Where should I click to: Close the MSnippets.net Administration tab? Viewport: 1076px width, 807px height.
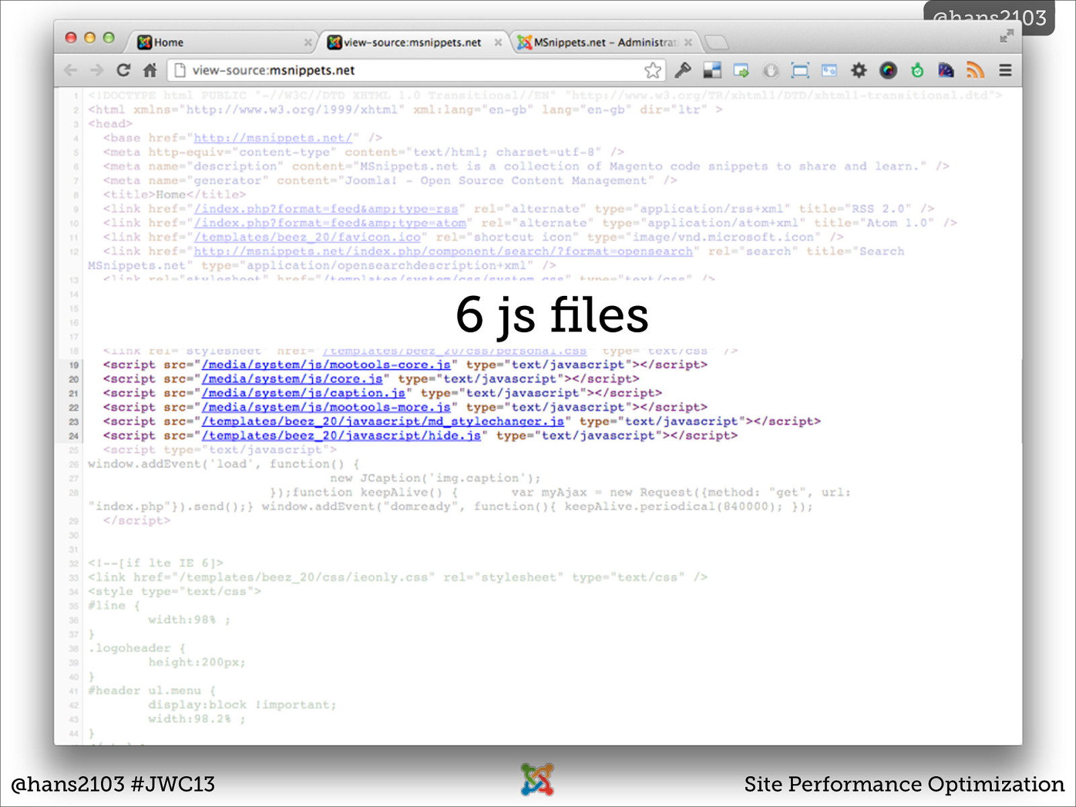click(x=688, y=42)
